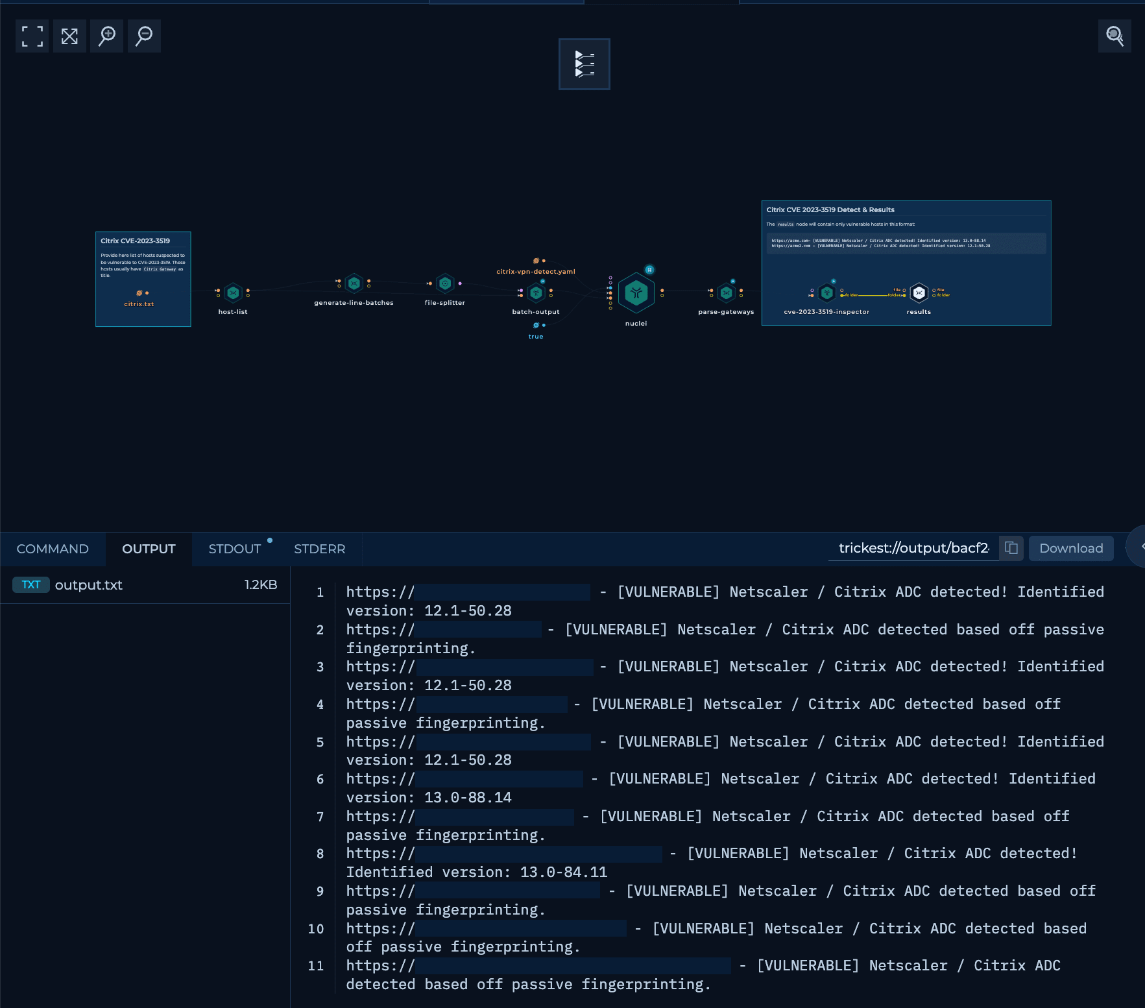The image size is (1145, 1008).
Task: Zoom out of the workflow canvas
Action: (x=144, y=36)
